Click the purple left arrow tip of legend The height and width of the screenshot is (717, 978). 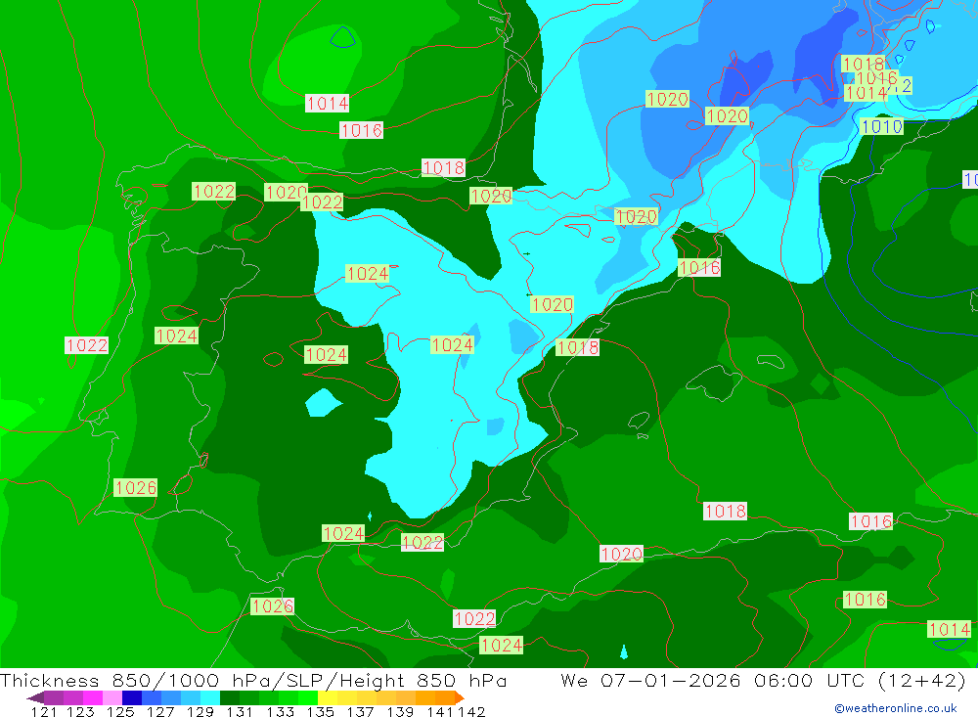coord(35,697)
